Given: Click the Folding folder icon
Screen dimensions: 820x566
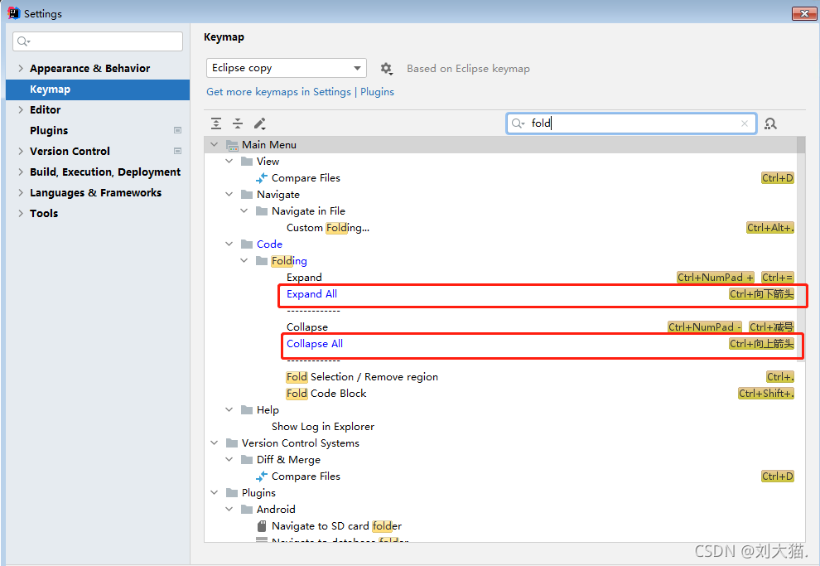Looking at the screenshot, I should tap(262, 260).
